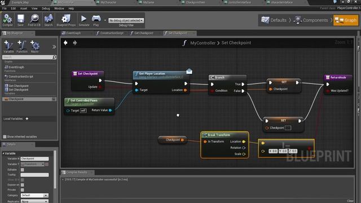
Task: Switch to Graph mode
Action: coord(346,20)
